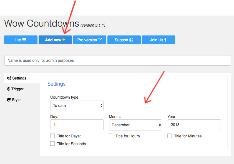This screenshot has height=164, width=234.
Task: Switch to the Settings tab
Action: coord(22,78)
